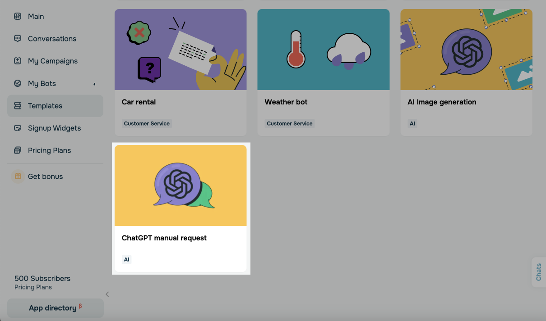
Task: Open the Car rental template card
Action: coord(180,72)
